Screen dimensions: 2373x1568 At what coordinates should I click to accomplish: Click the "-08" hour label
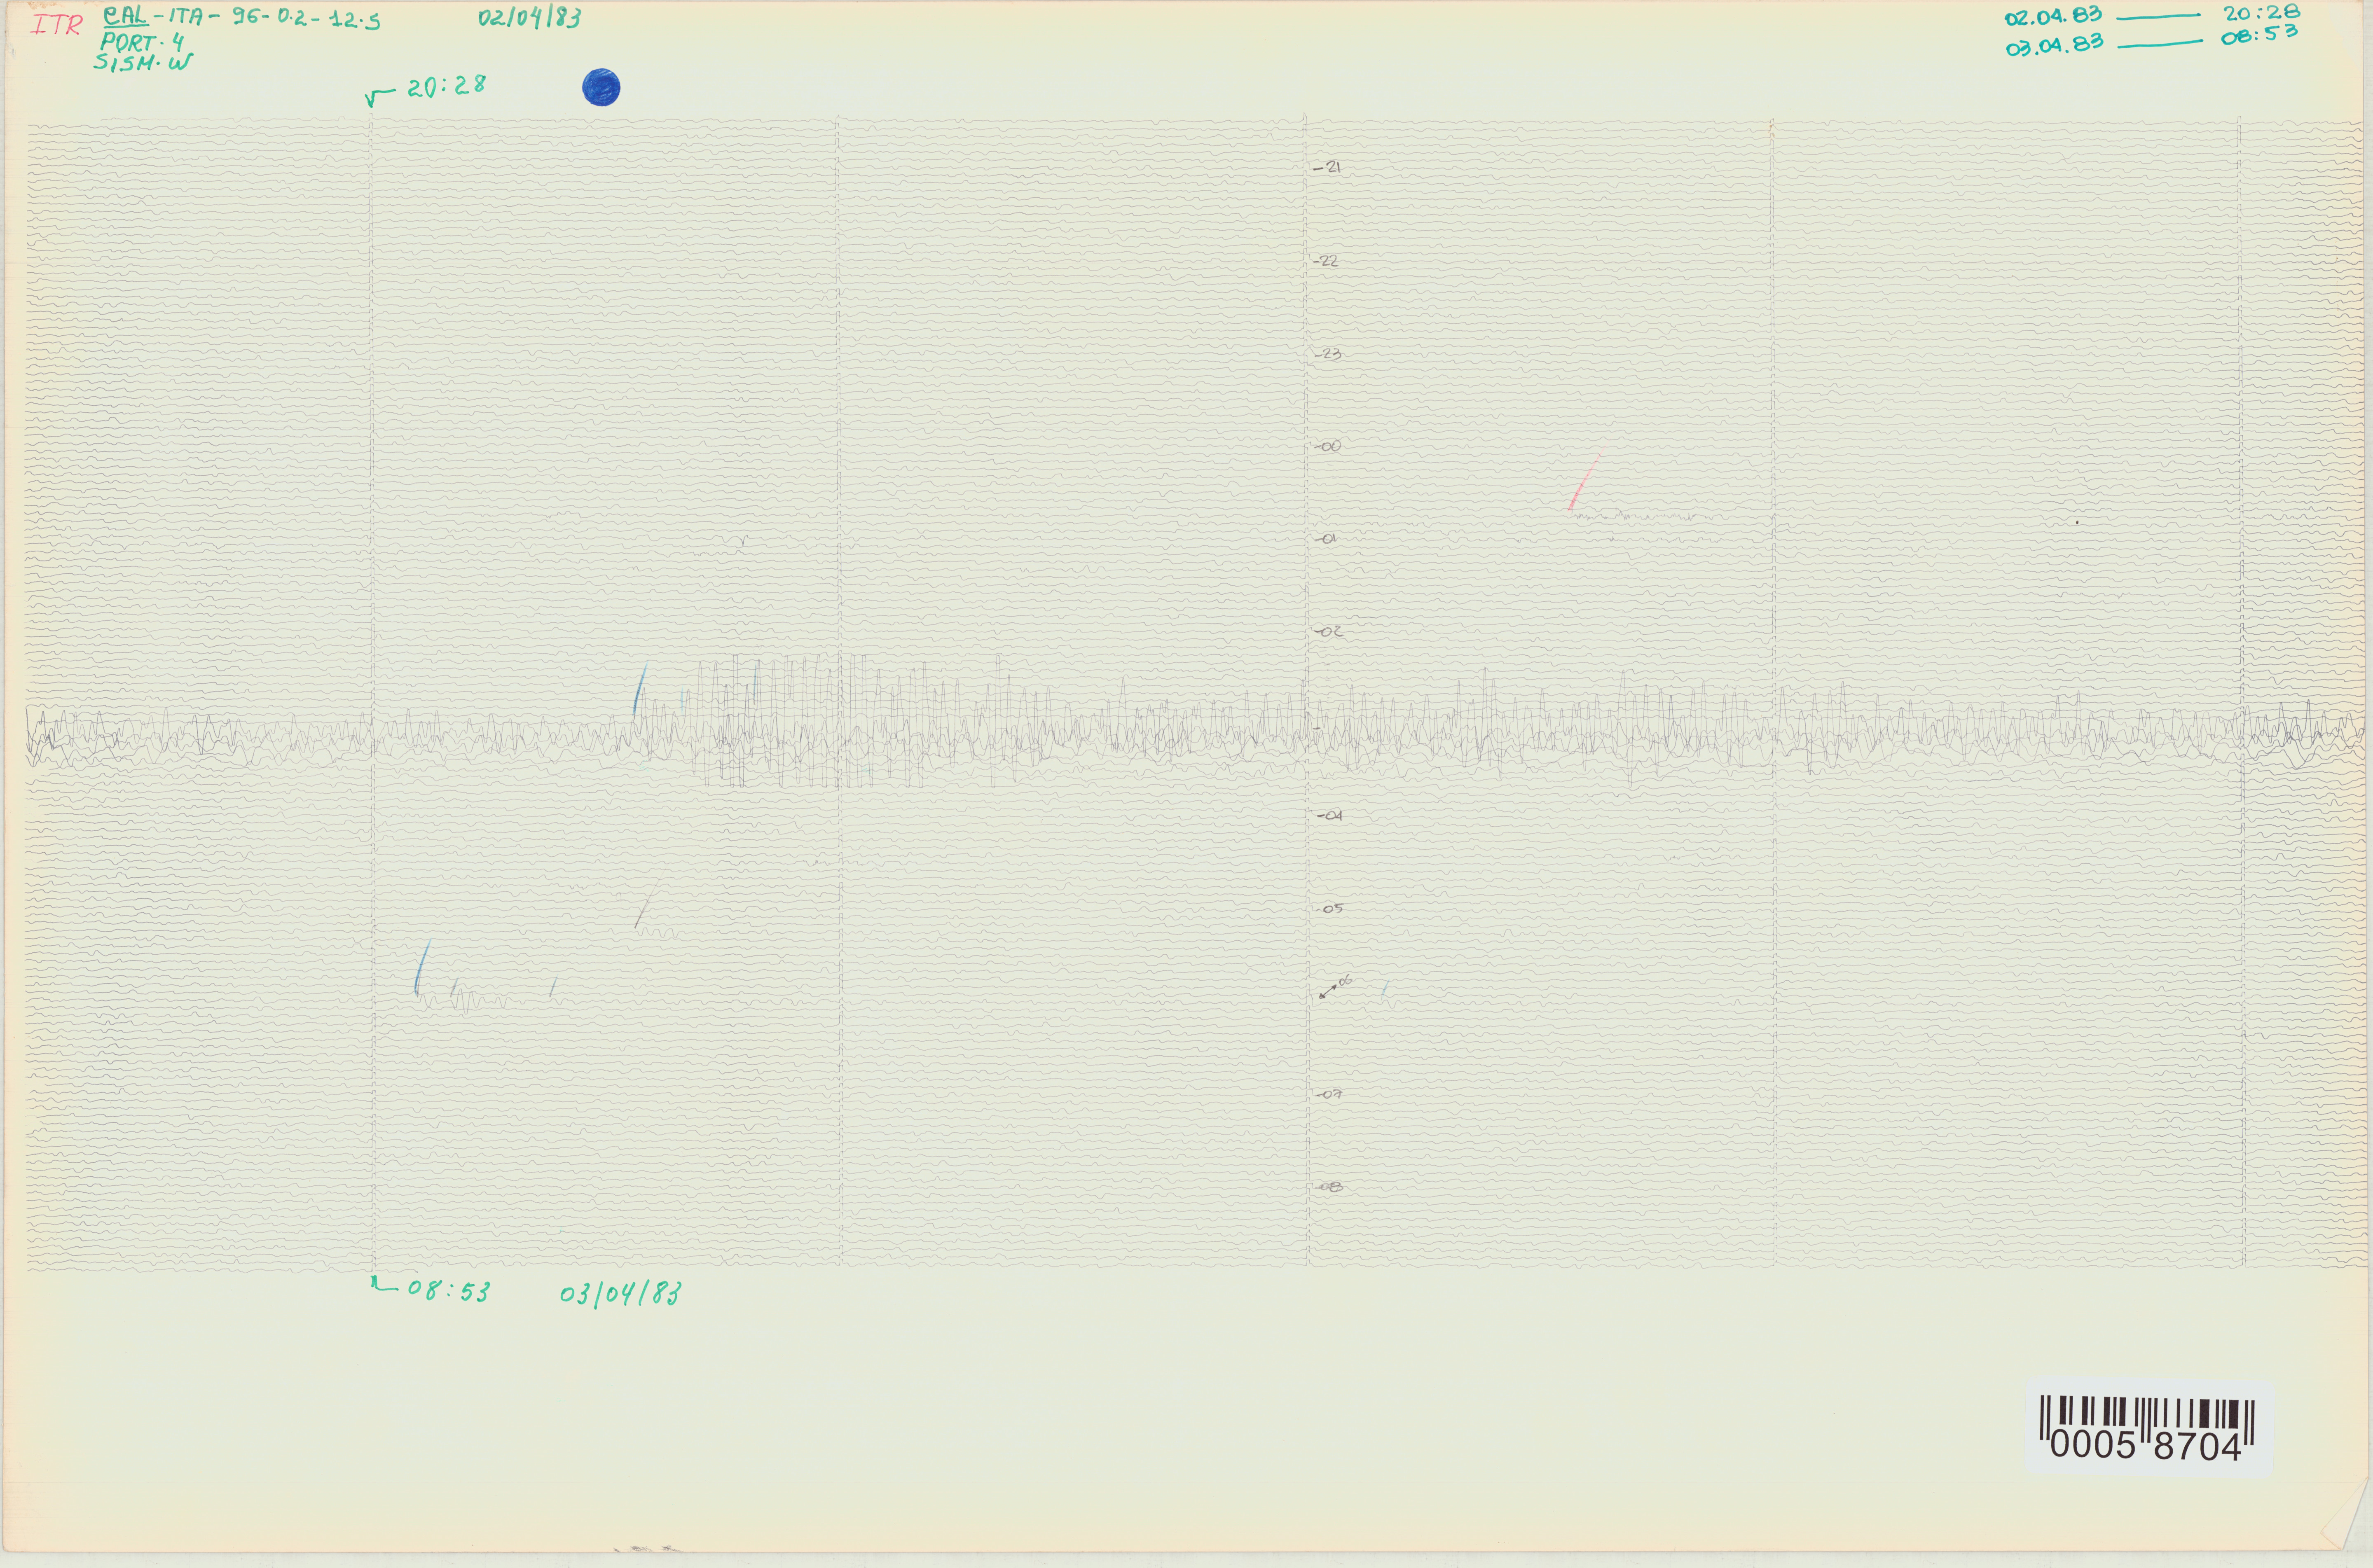1330,1188
